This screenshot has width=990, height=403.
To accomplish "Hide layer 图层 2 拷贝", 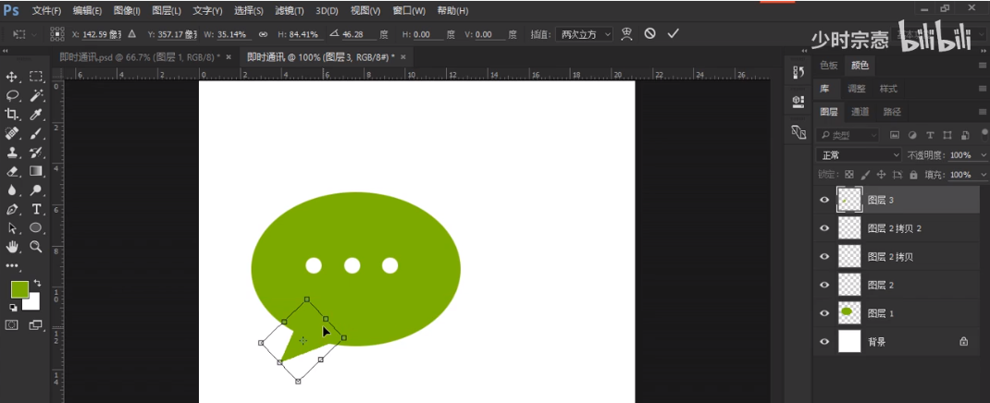I will click(x=824, y=257).
